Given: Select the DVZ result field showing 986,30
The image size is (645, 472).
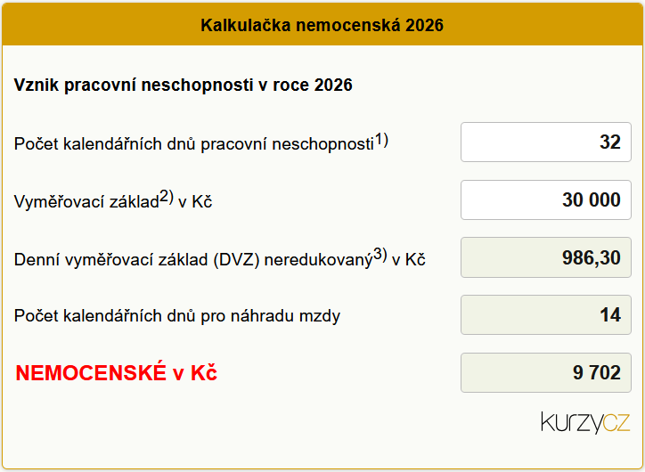Looking at the screenshot, I should click(545, 258).
